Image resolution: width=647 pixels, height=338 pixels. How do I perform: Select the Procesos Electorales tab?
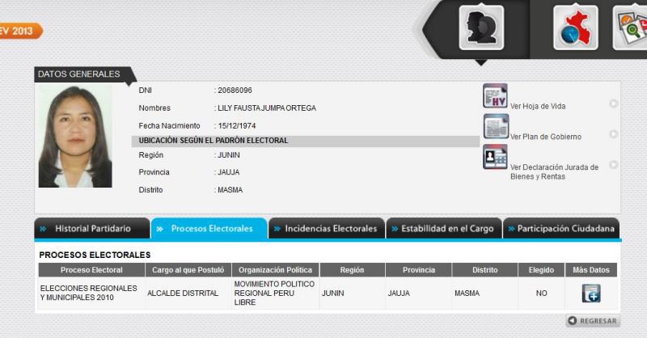pyautogui.click(x=209, y=228)
